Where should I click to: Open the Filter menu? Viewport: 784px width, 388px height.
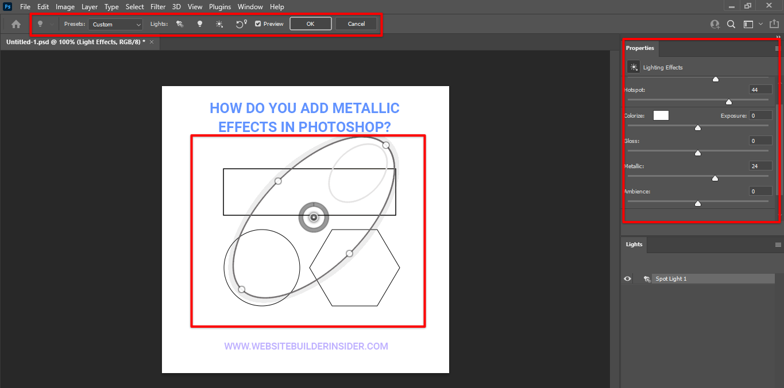[x=158, y=6]
